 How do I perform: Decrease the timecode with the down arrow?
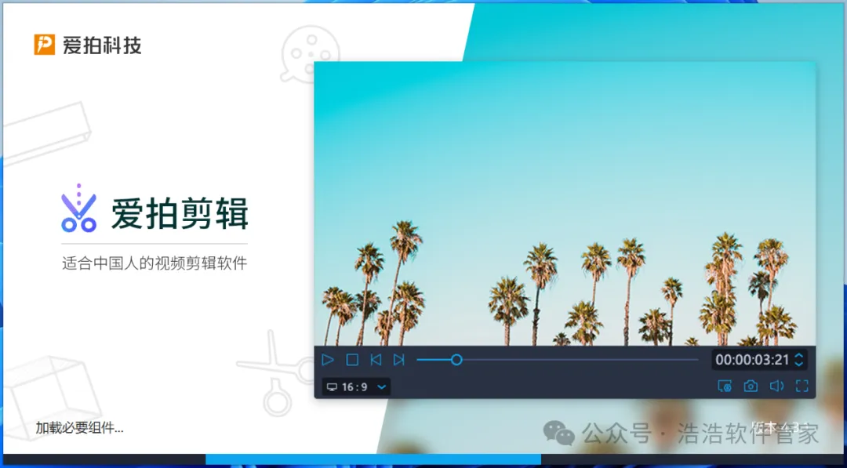799,365
